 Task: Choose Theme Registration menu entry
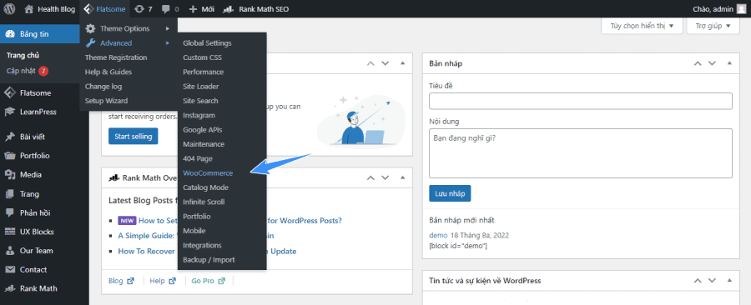point(116,57)
